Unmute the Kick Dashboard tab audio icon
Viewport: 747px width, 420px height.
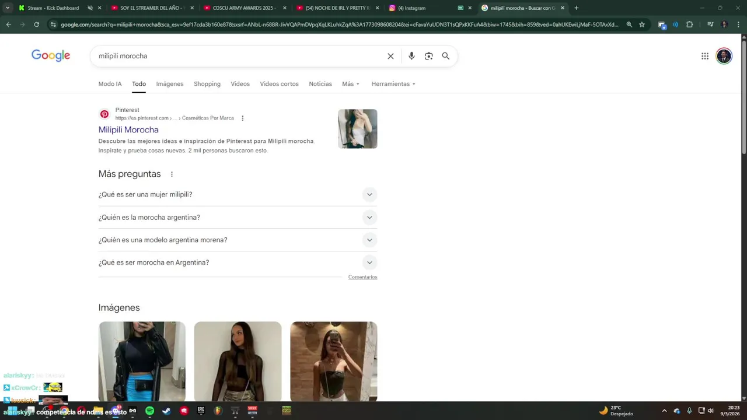pyautogui.click(x=90, y=8)
